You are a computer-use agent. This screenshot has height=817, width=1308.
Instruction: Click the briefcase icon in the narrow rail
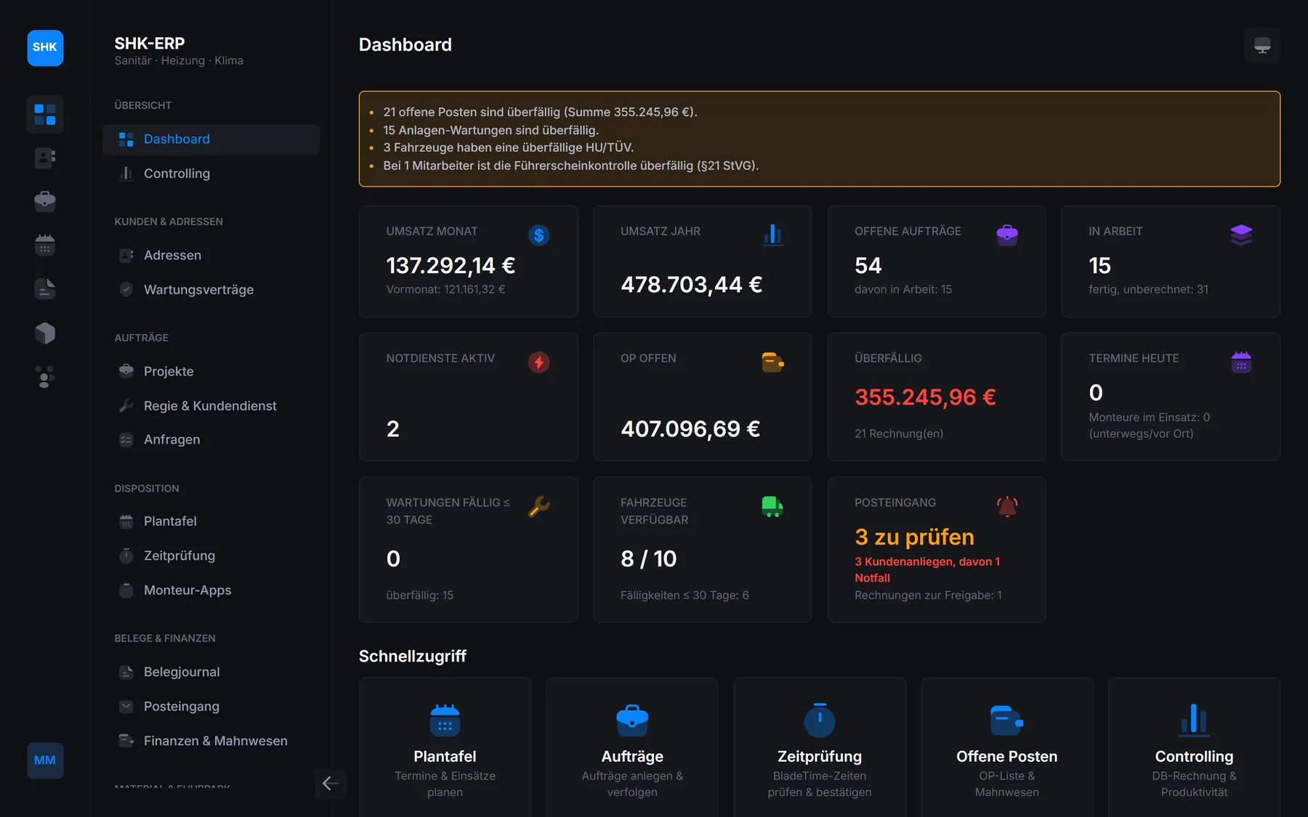click(x=45, y=201)
